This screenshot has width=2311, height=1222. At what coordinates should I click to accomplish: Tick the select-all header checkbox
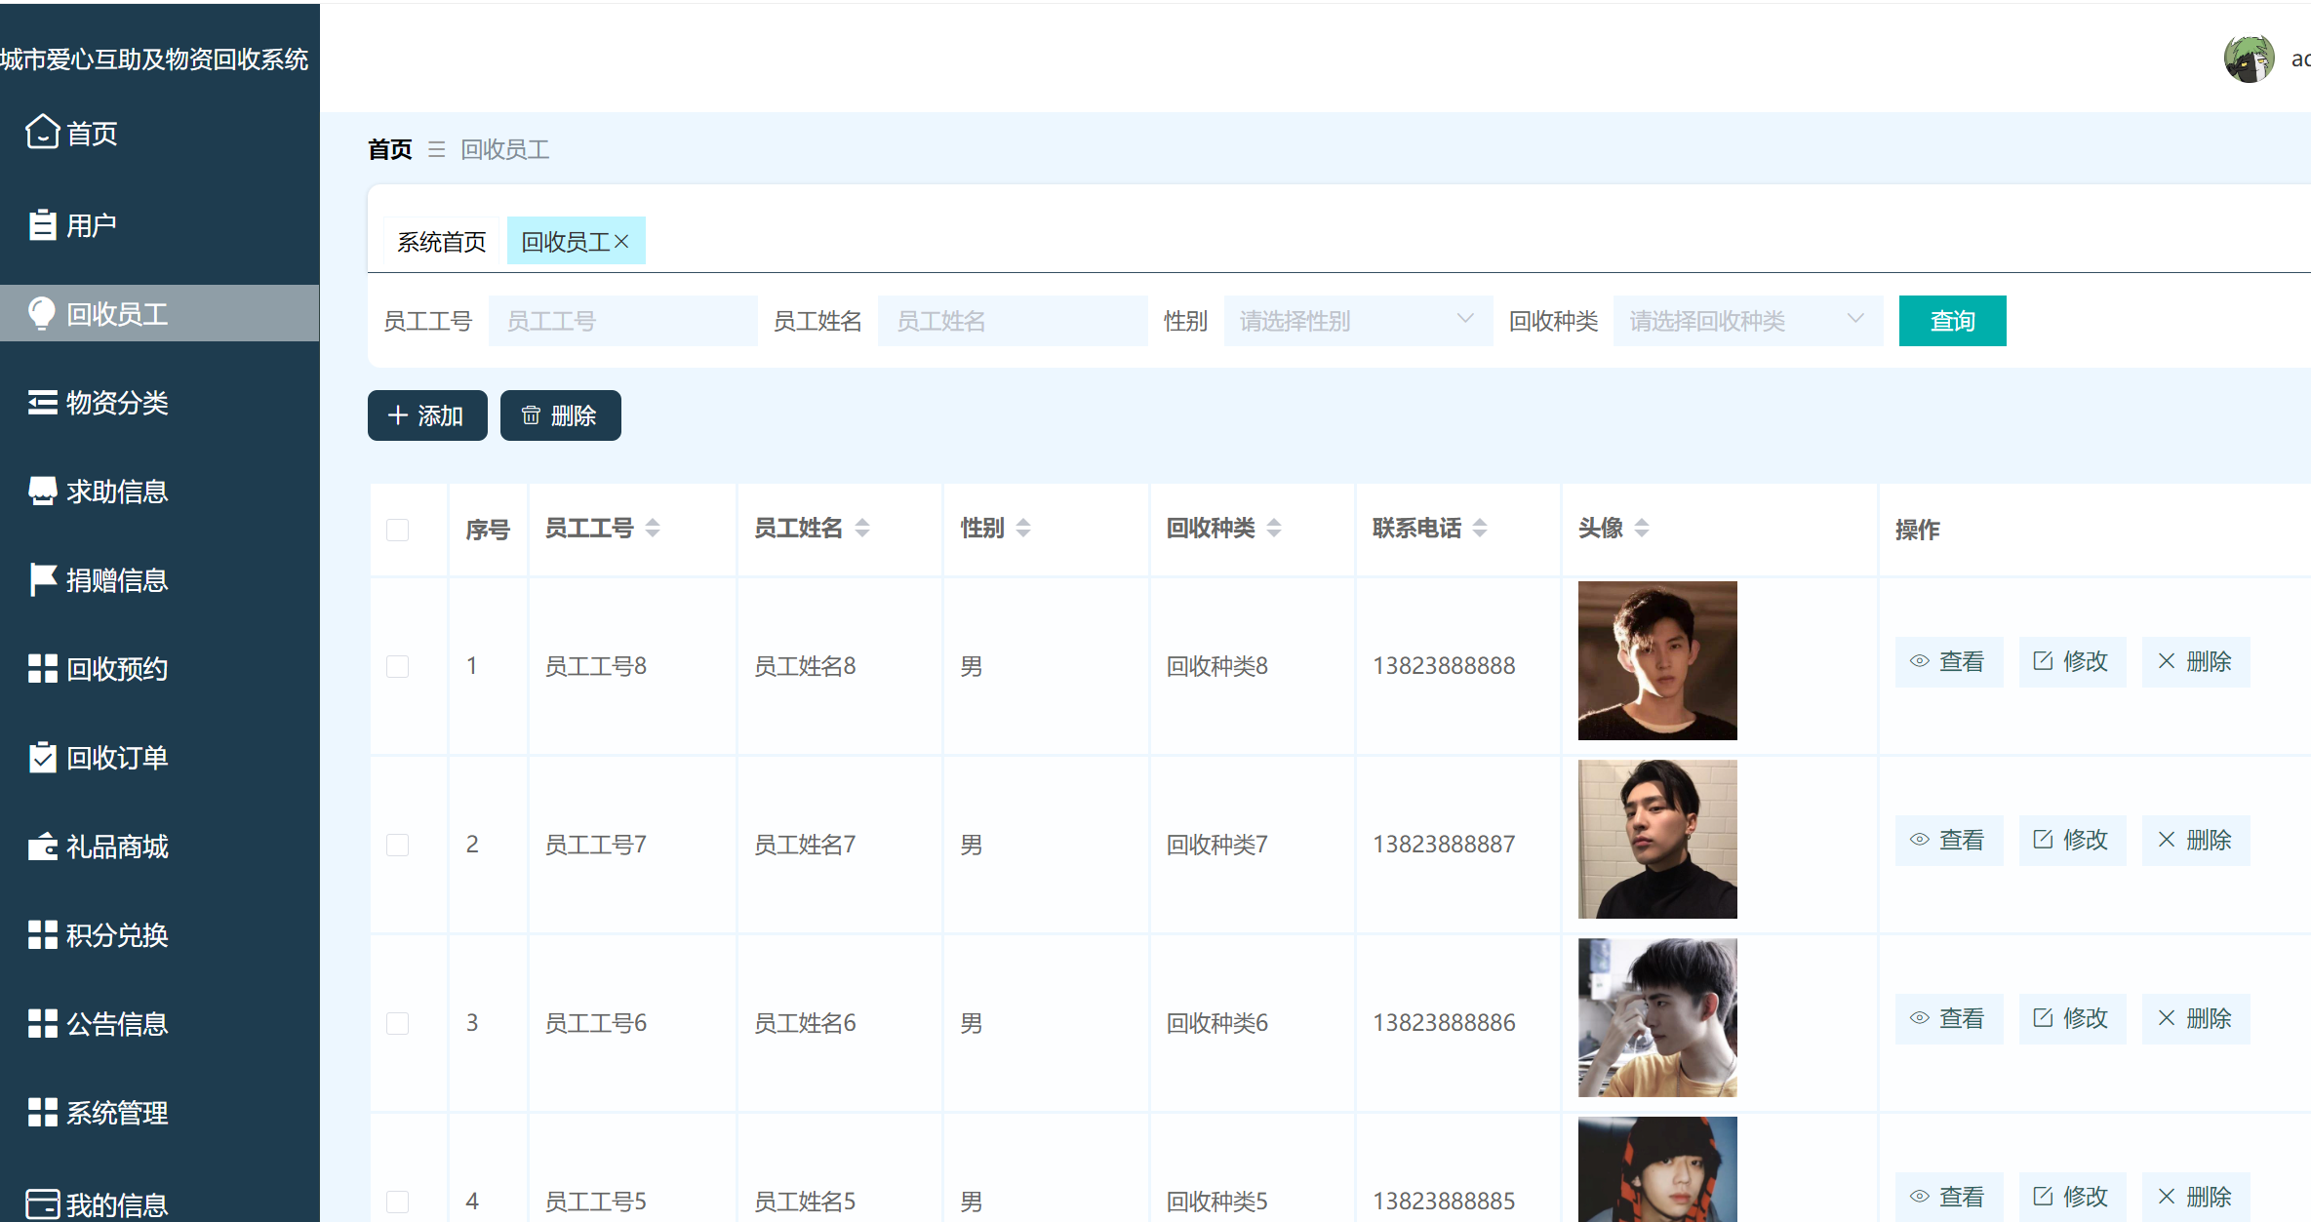pos(397,530)
